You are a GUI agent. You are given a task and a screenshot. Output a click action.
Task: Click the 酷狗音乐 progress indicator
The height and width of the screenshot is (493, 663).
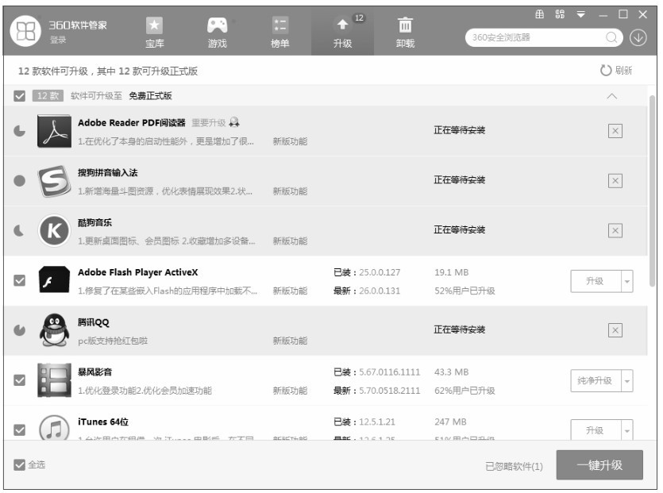pos(19,231)
